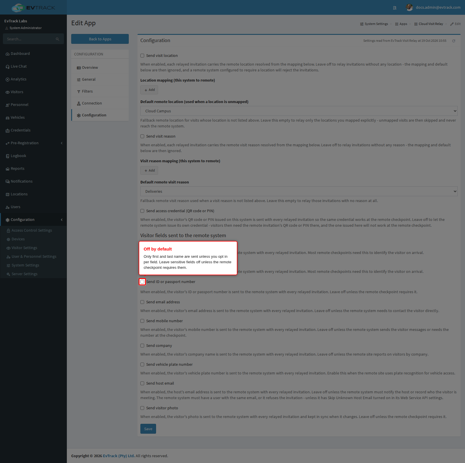Open Default remote visit reason dropdown
The height and width of the screenshot is (463, 465).
point(299,191)
